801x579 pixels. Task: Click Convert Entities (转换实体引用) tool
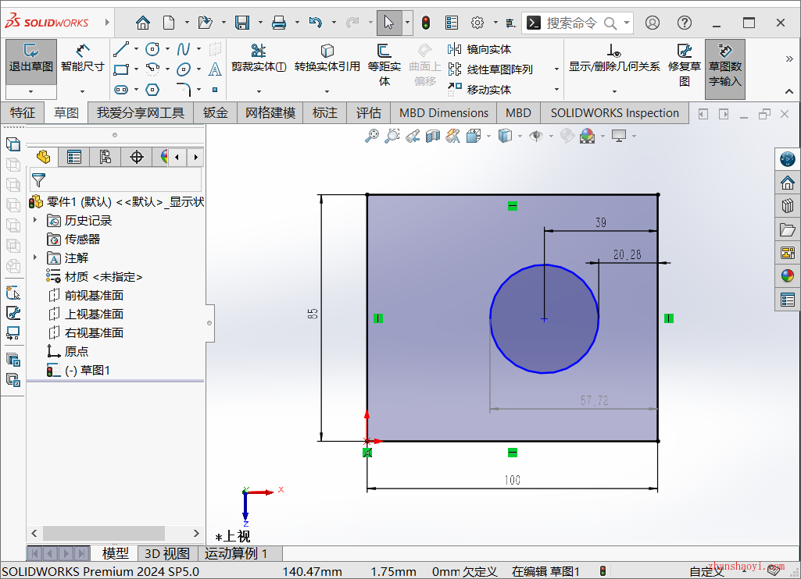pyautogui.click(x=327, y=59)
